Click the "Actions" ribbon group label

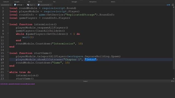(113, 2)
